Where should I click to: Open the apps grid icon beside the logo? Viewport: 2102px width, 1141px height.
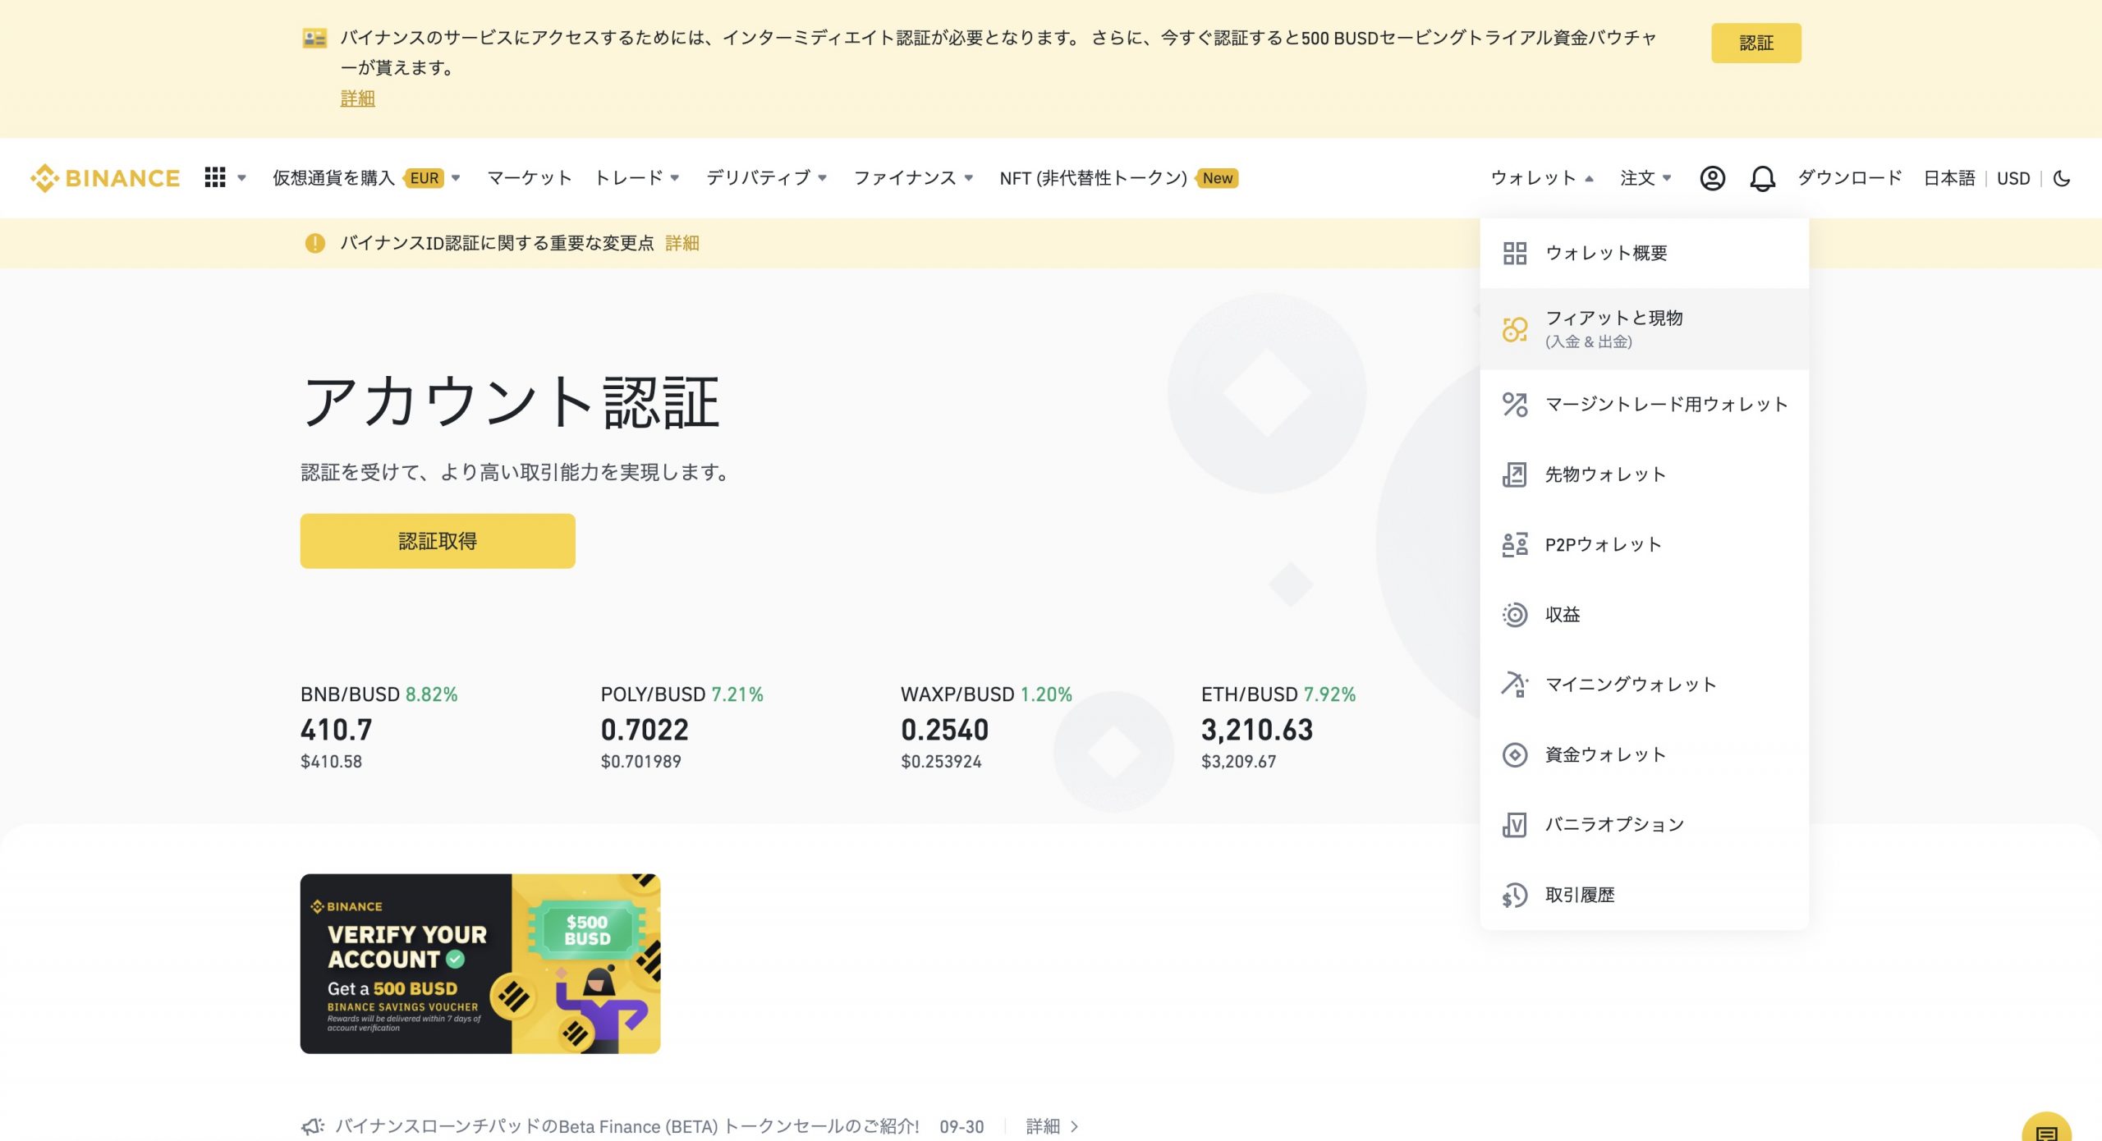[213, 178]
